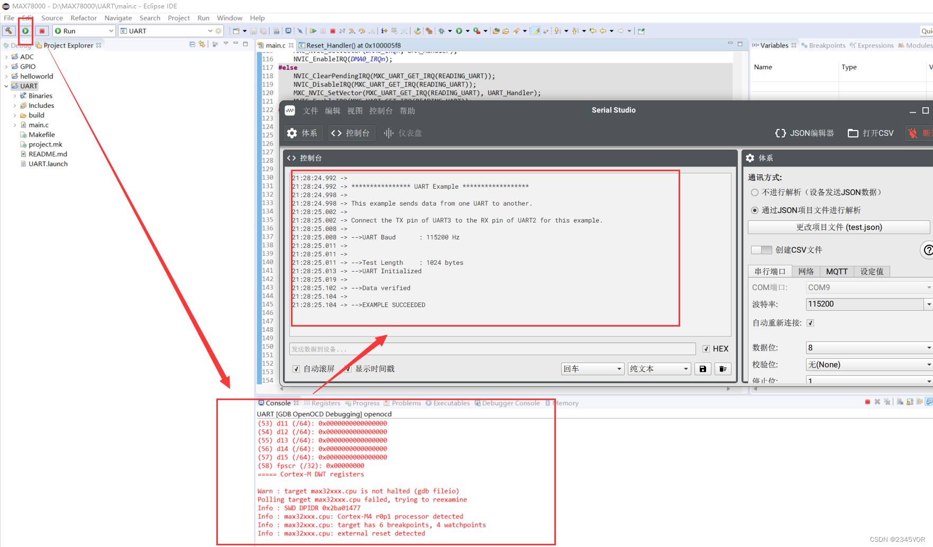This screenshot has width=933, height=547.
Task: Open the Eclipse Navigate menu
Action: pos(118,18)
